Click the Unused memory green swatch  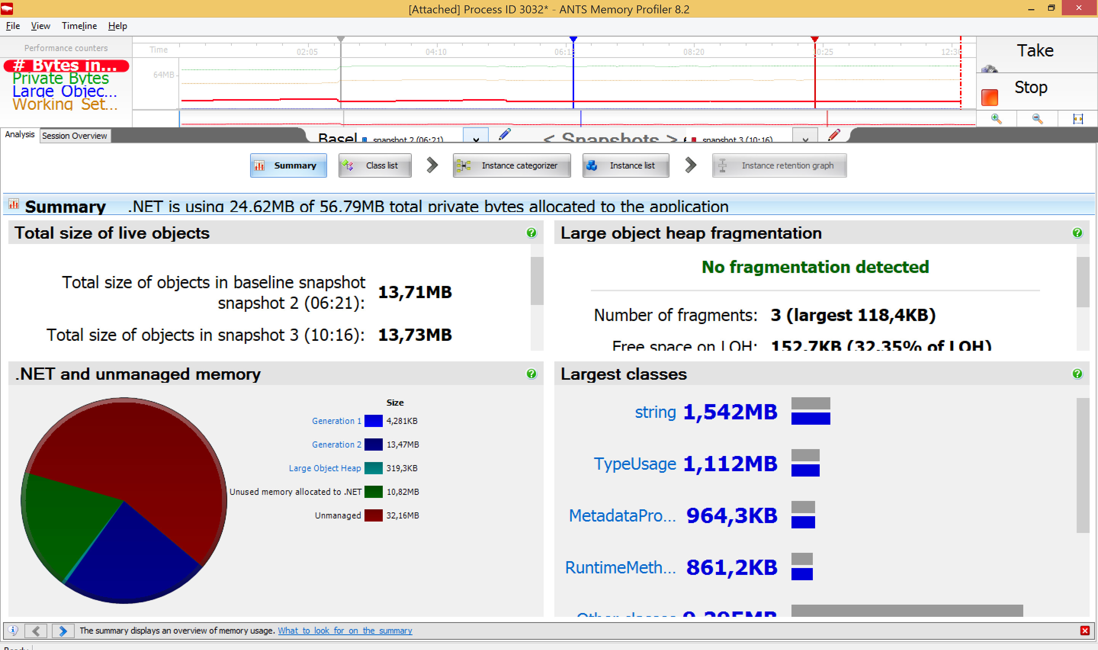tap(373, 492)
